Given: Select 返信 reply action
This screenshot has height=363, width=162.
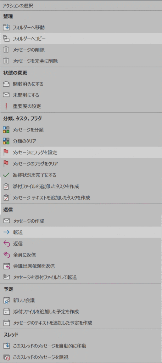Looking at the screenshot, I should (x=81, y=244).
